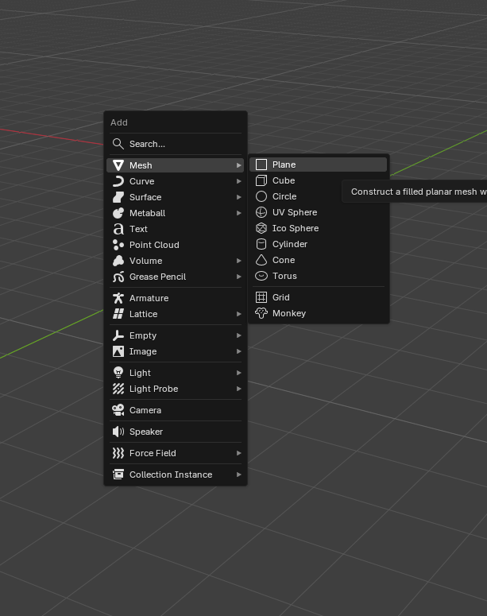The image size is (487, 616).
Task: Click the Grid mesh icon
Action: [x=261, y=297]
